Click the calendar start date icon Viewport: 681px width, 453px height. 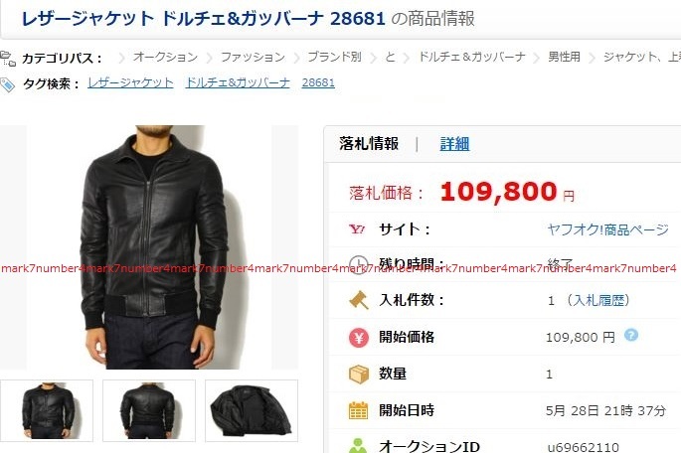tap(358, 410)
